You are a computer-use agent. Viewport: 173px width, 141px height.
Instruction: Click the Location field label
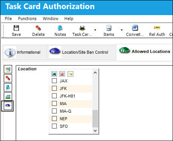pyautogui.click(x=27, y=69)
